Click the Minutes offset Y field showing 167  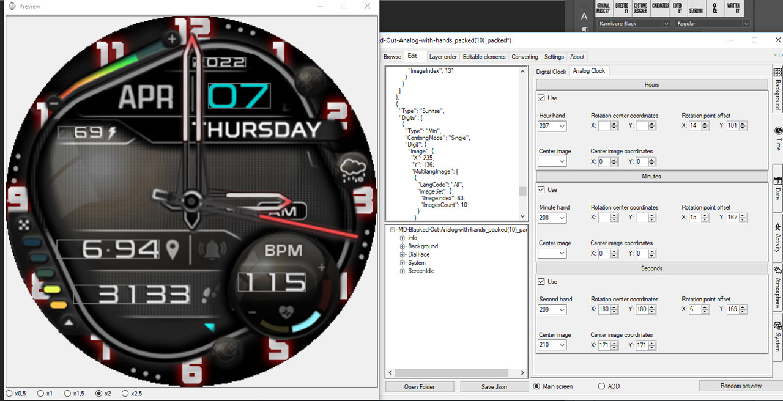click(738, 218)
